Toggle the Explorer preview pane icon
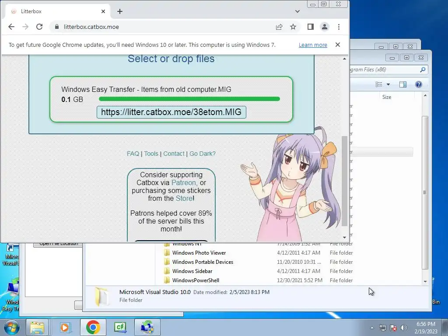 [403, 84]
